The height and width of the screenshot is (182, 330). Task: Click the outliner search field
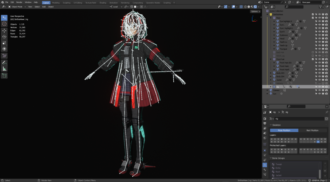[x=294, y=7]
